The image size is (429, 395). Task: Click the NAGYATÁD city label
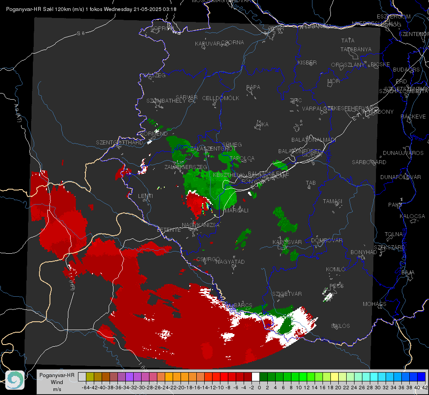(230, 262)
